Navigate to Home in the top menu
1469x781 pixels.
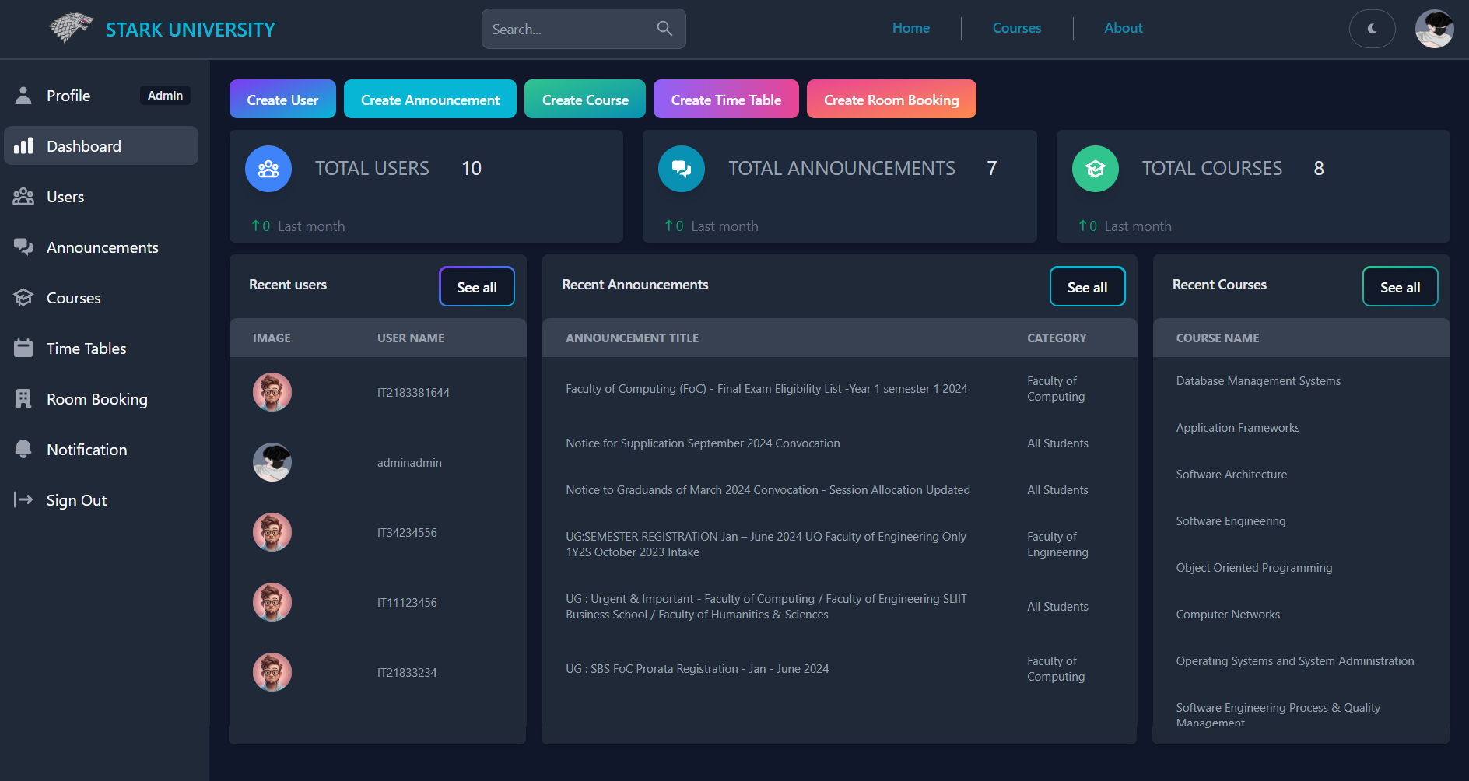(x=910, y=28)
